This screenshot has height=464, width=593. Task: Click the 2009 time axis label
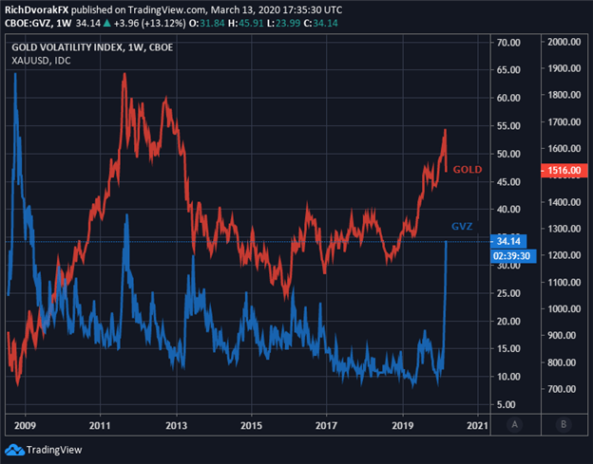pos(25,426)
